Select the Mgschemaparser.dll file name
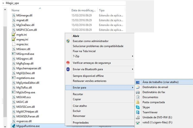This screenshot has width=193, height=128. [29, 68]
